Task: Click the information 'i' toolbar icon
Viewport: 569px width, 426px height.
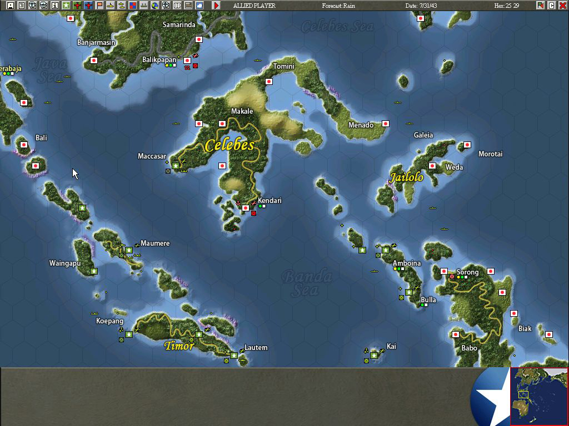Action: 54,5
